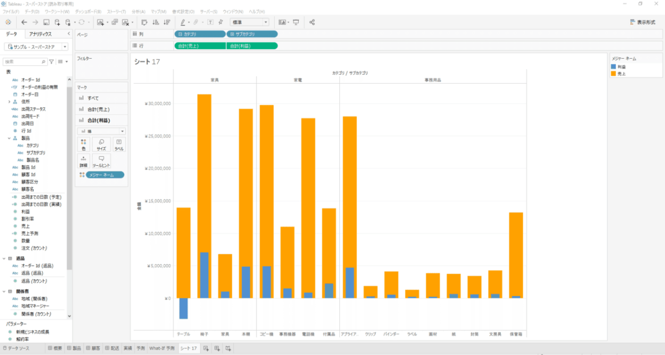Expand the 住所 hierarchy in data pane
This screenshot has height=355, width=665.
coord(9,102)
